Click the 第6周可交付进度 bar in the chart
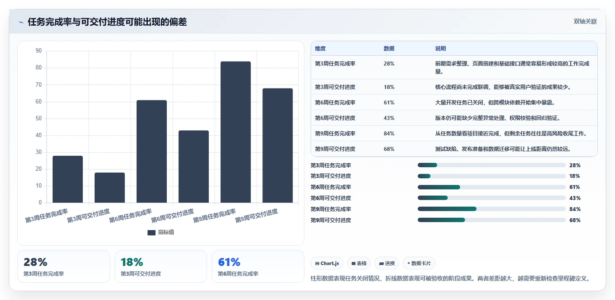 [194, 166]
